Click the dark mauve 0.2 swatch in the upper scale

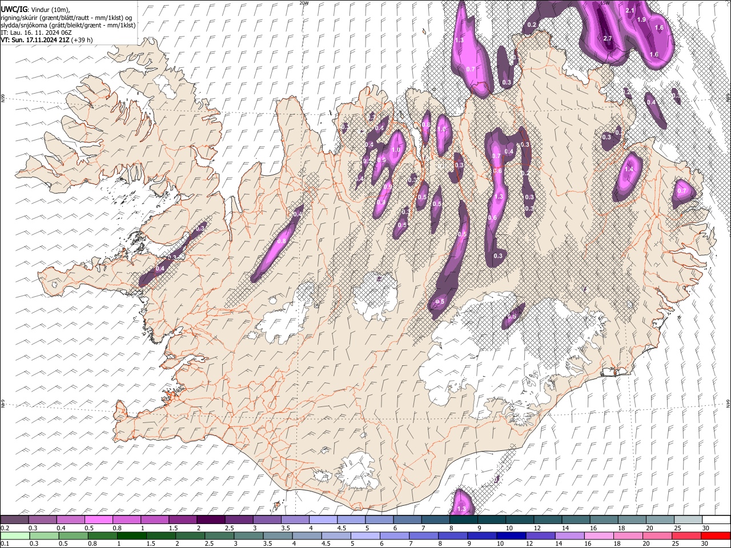tap(14, 519)
